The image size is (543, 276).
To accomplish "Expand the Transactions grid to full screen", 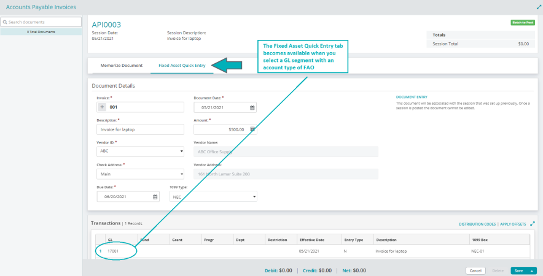I will point(533,224).
